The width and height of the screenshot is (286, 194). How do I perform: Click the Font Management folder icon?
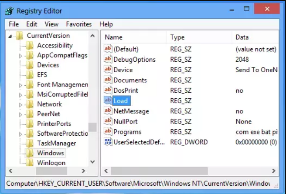click(x=30, y=85)
